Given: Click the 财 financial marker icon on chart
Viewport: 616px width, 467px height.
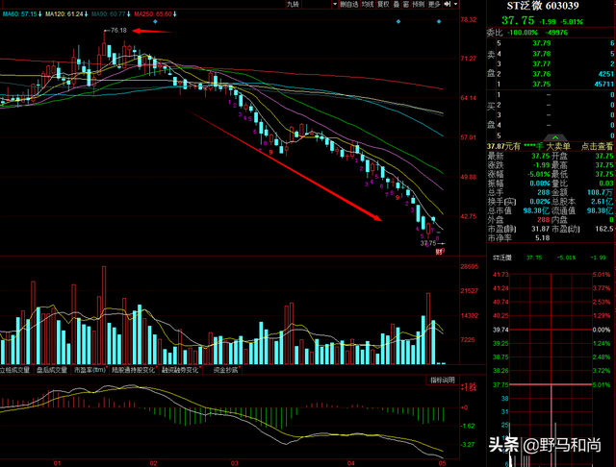Looking at the screenshot, I should (439, 252).
